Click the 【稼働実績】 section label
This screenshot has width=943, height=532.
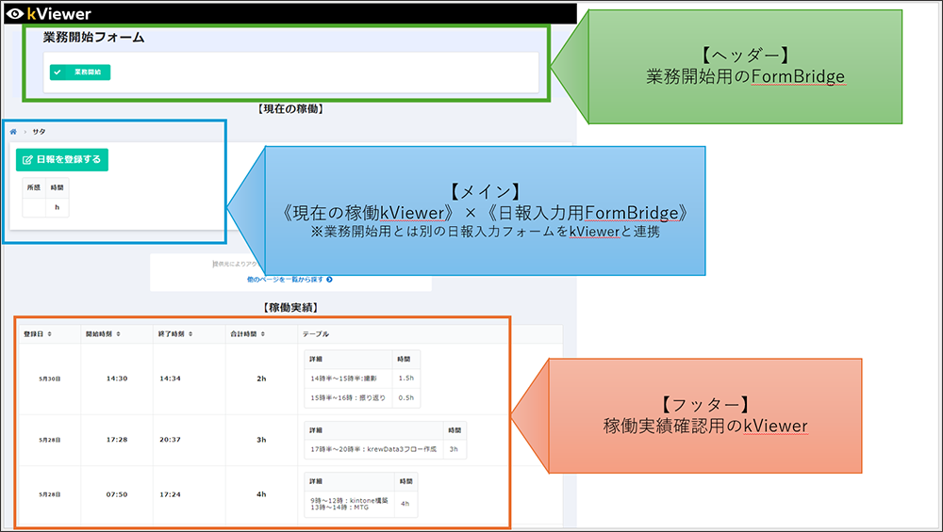291,308
